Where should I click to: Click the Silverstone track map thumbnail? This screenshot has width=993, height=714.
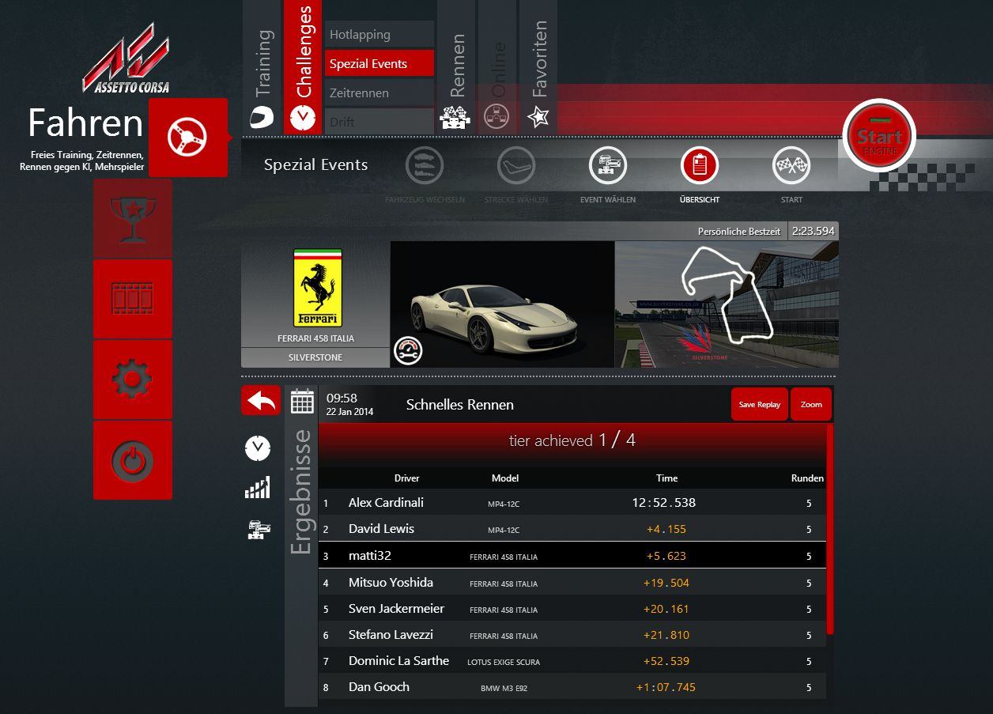pyautogui.click(x=727, y=304)
